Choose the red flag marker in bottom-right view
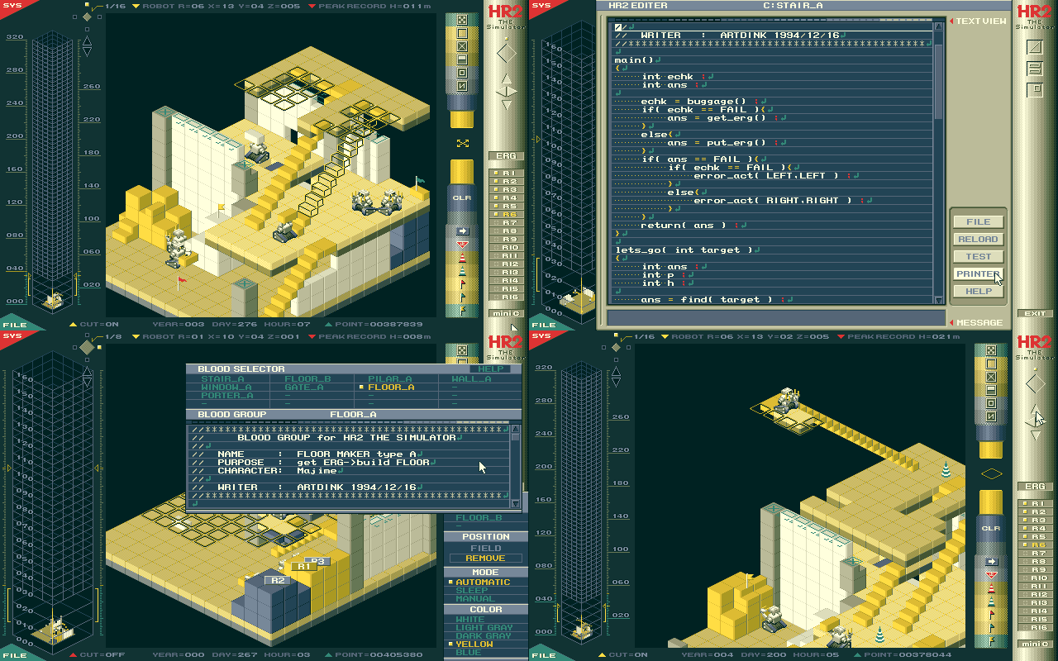 (991, 615)
